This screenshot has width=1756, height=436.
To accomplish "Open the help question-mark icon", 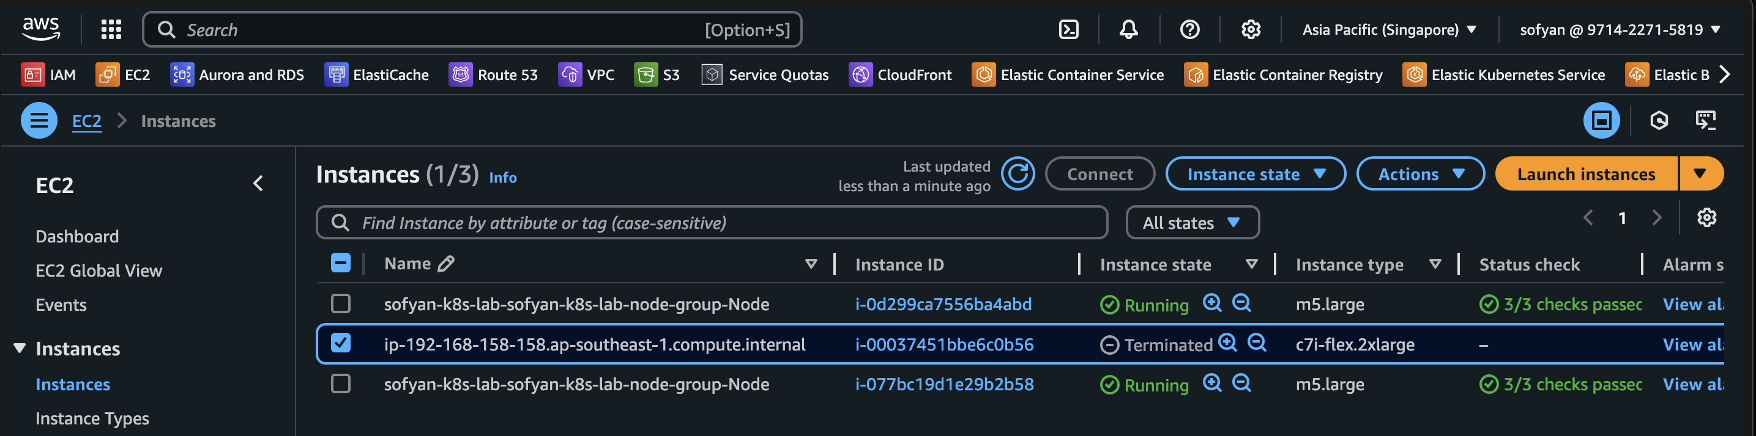I will coord(1190,29).
